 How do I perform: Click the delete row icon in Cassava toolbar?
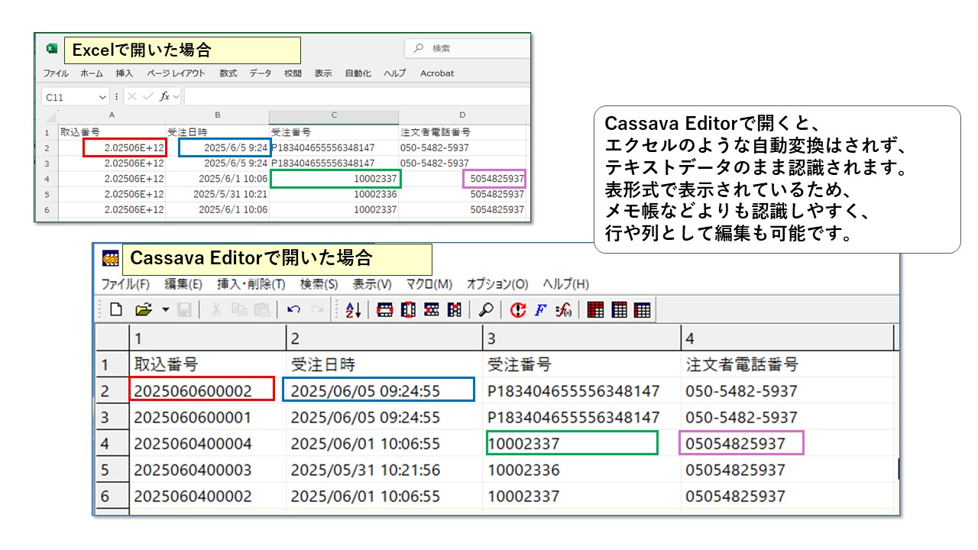point(432,310)
